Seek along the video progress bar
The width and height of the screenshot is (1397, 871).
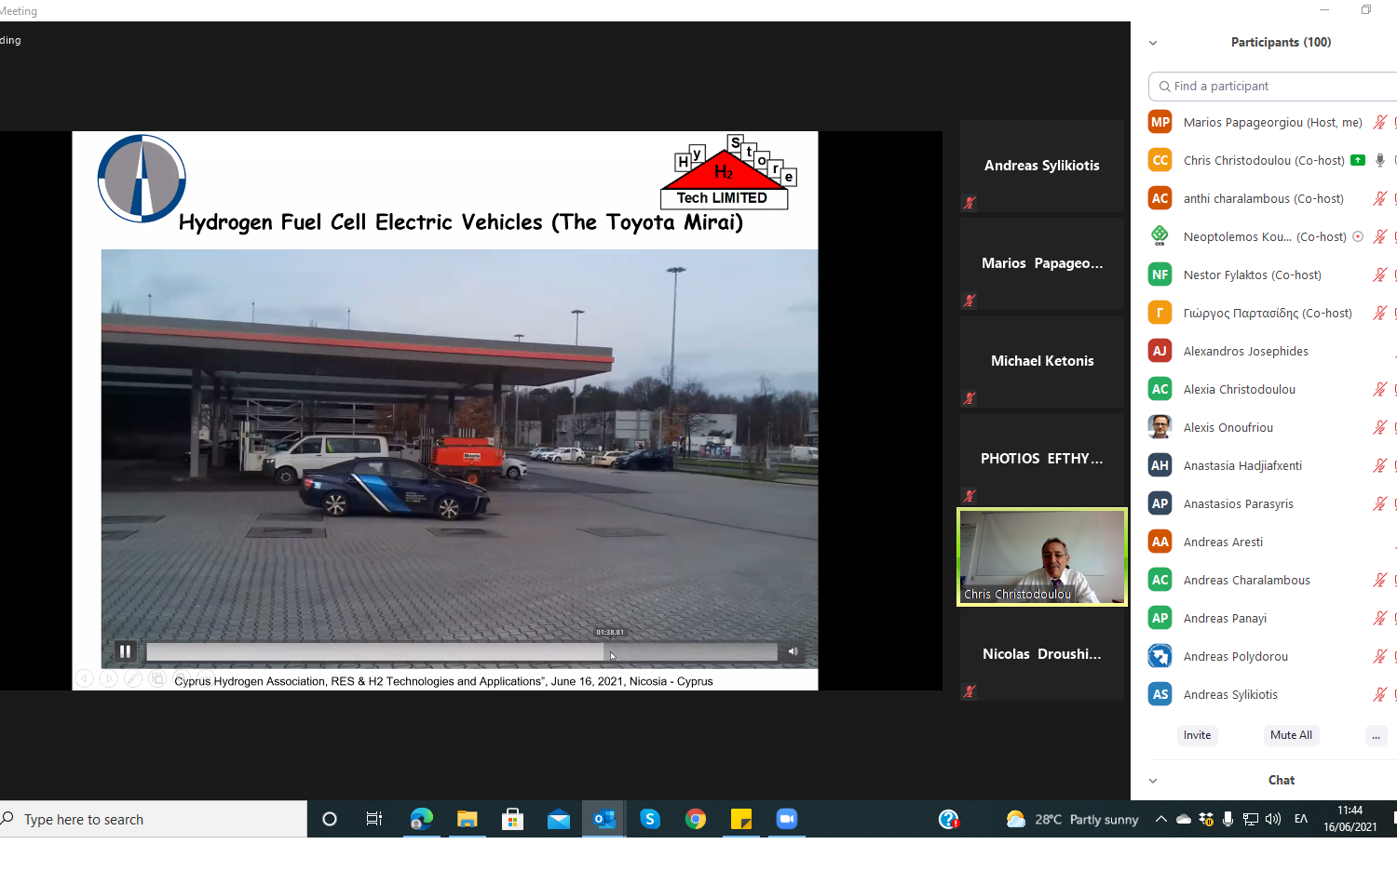click(x=461, y=652)
